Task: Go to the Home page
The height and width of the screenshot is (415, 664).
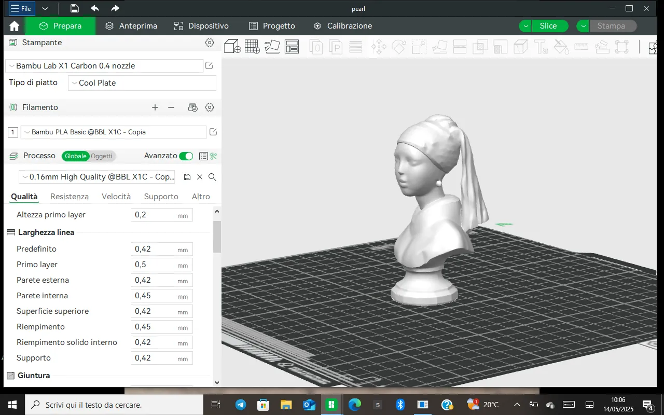Action: pyautogui.click(x=14, y=26)
